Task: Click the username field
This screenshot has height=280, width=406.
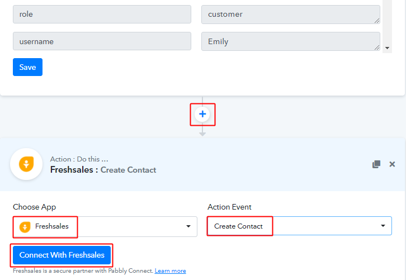Action: [x=102, y=41]
